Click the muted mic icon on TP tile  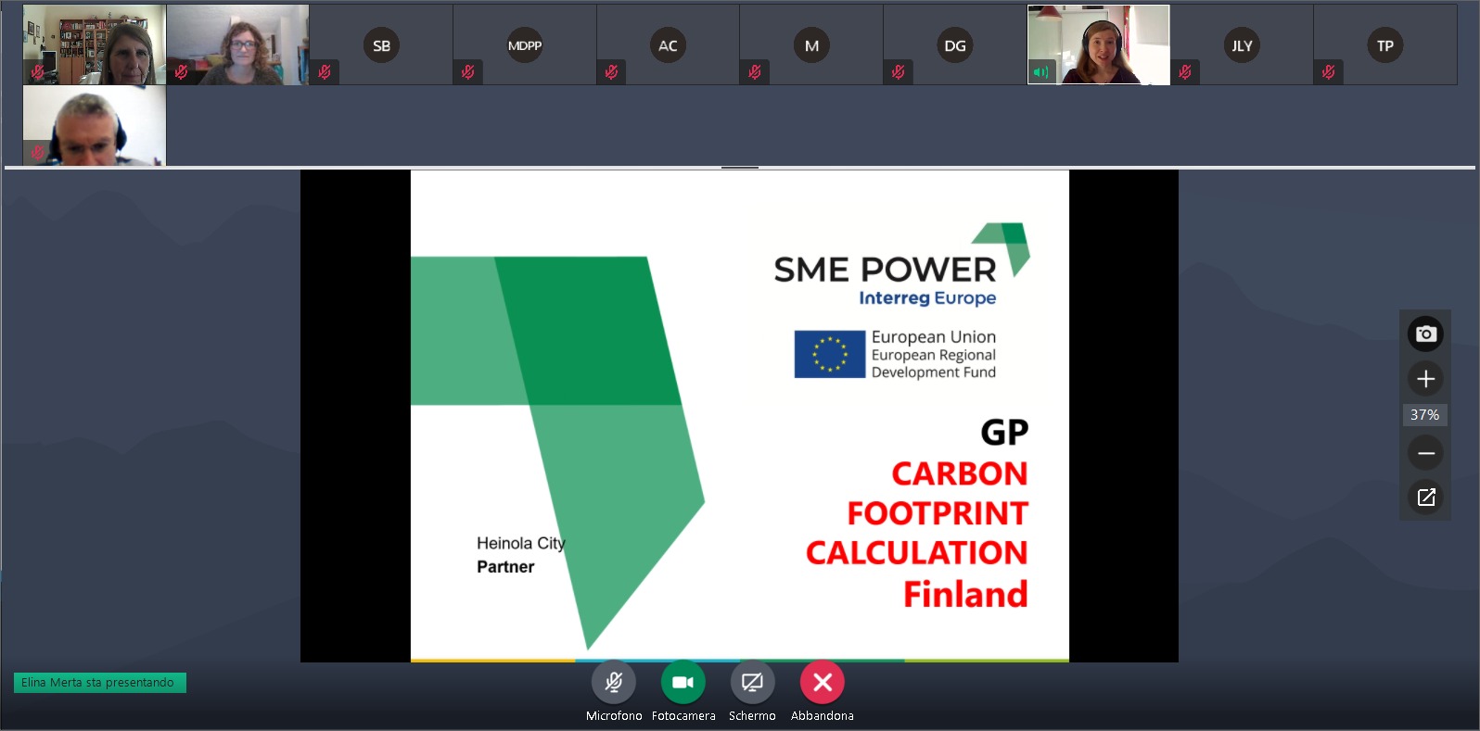[1329, 72]
